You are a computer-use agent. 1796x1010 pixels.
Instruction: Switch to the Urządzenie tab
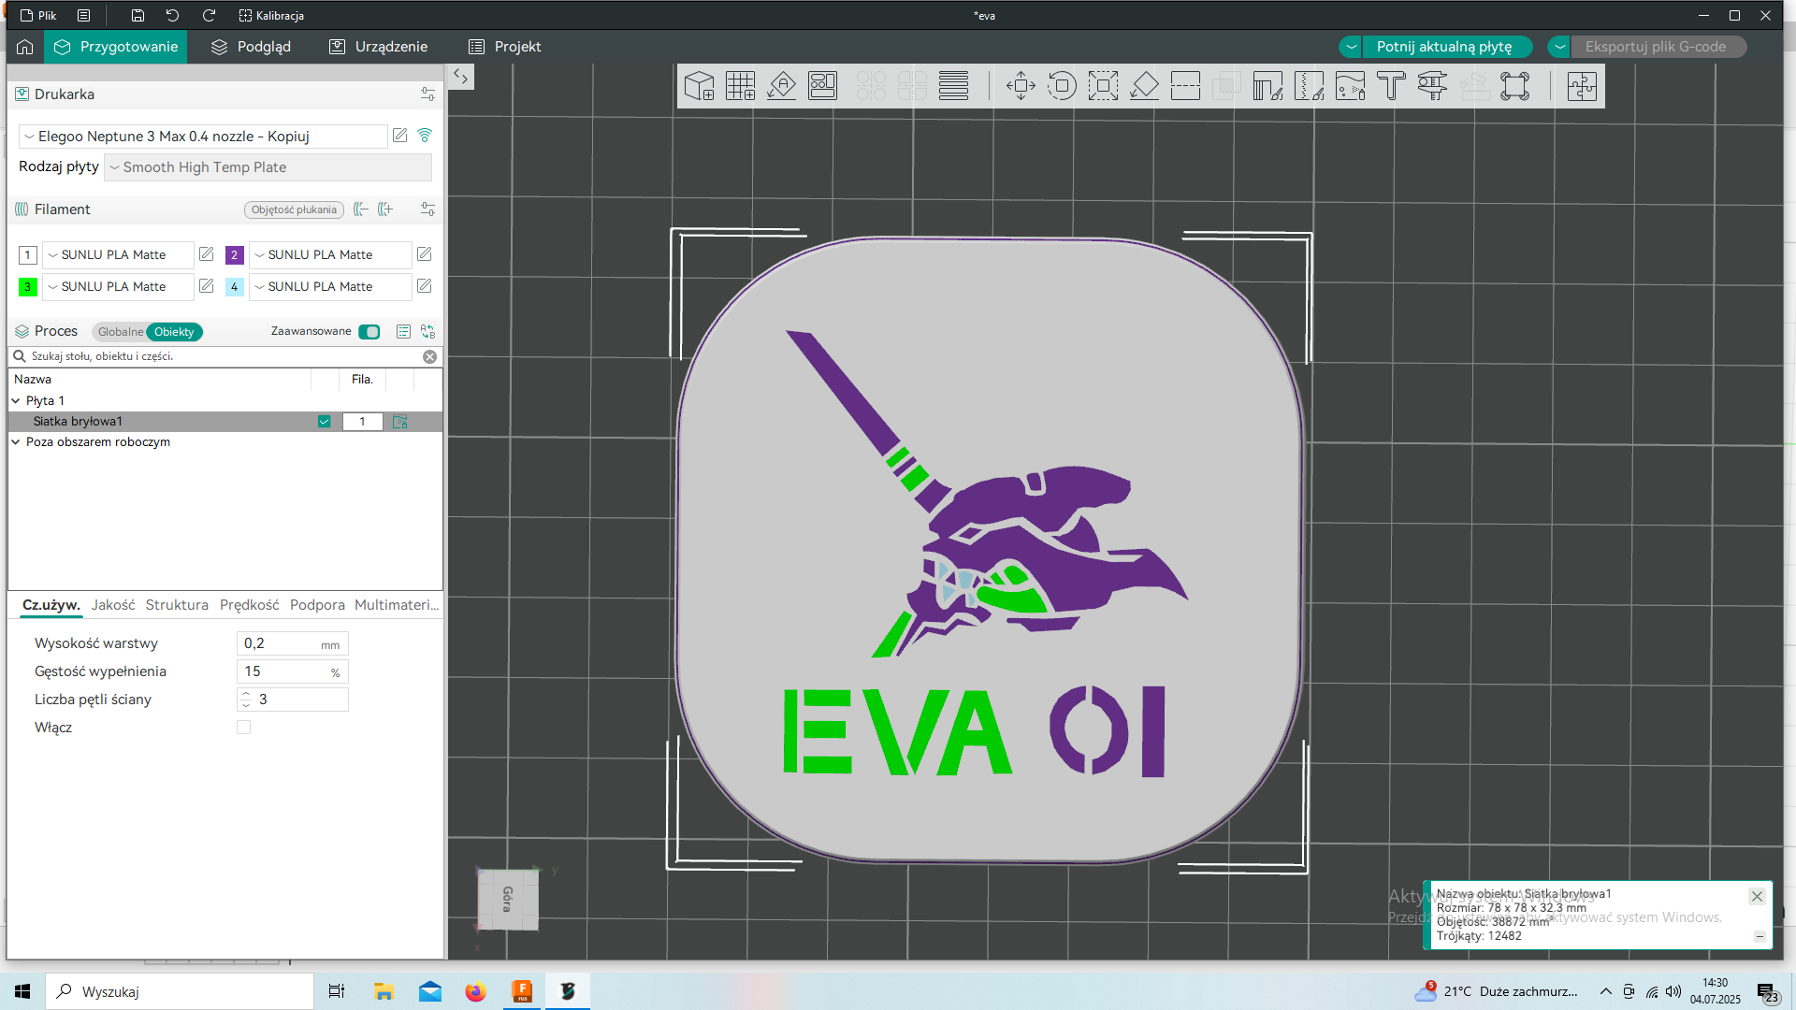pos(378,47)
